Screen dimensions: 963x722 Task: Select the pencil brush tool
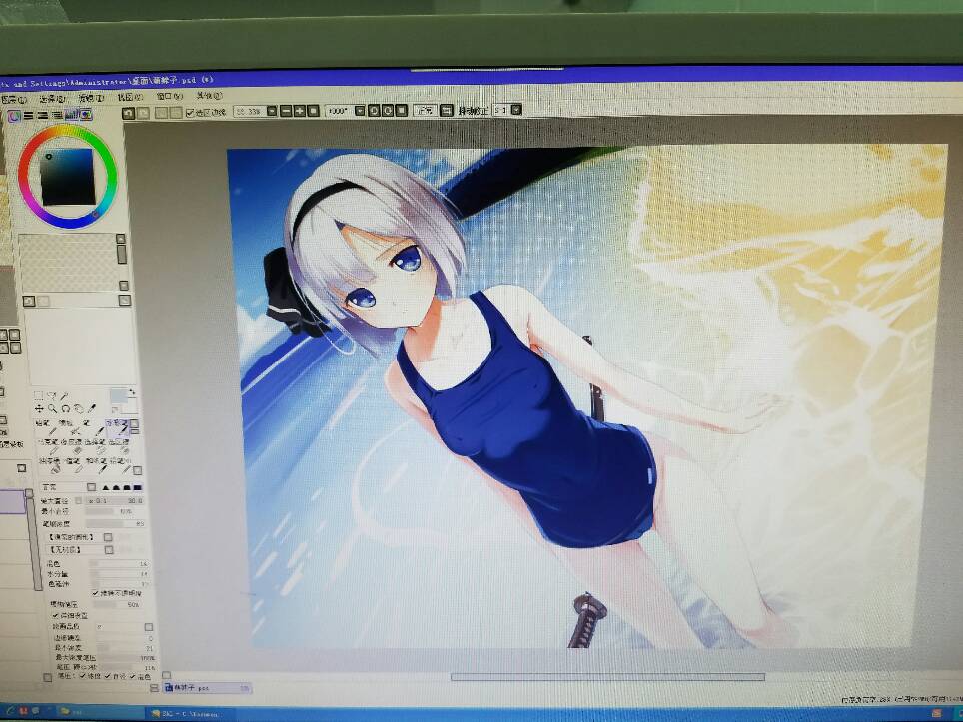coord(45,428)
